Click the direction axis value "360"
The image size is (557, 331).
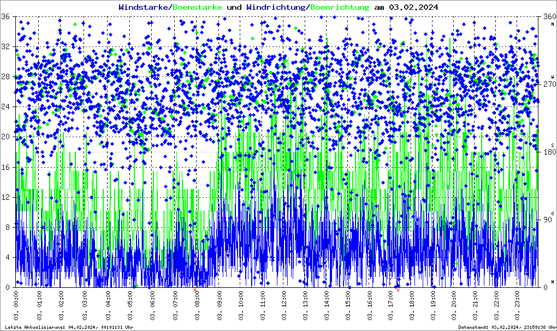[x=549, y=16]
